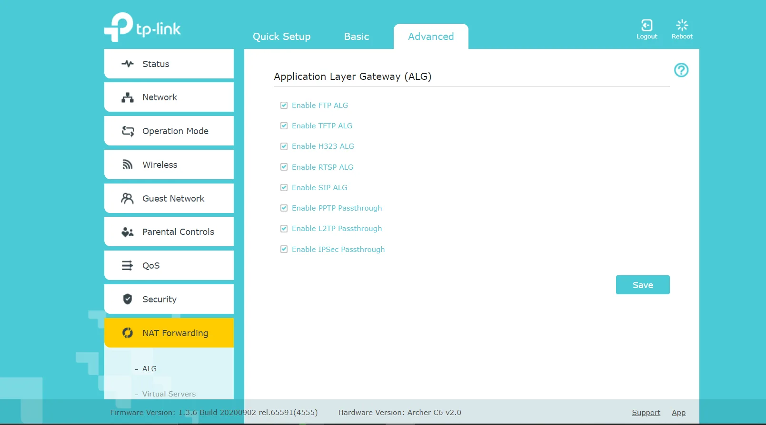This screenshot has width=766, height=425.
Task: Click the tp-link logo
Action: [142, 28]
